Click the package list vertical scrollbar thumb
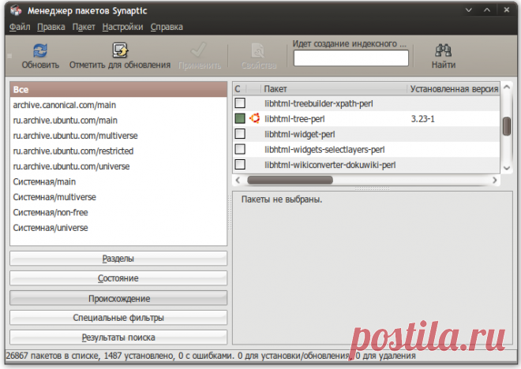Viewport: 521px width, 369px height. click(x=506, y=126)
